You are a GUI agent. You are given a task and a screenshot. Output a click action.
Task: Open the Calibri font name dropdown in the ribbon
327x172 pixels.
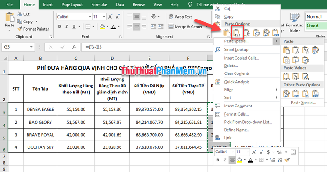(x=90, y=17)
